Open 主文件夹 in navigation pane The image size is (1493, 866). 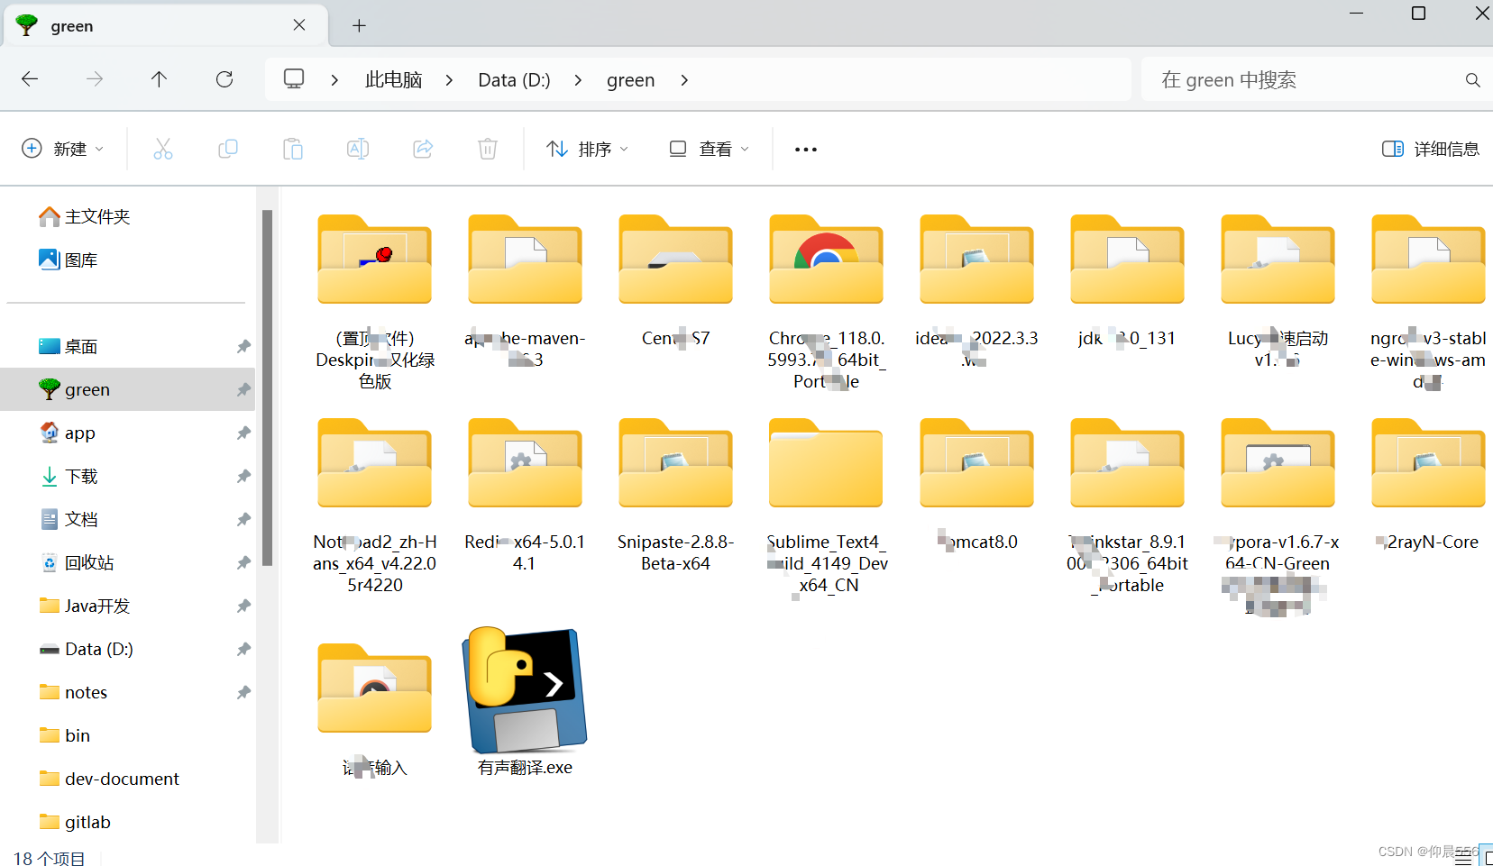click(x=85, y=216)
